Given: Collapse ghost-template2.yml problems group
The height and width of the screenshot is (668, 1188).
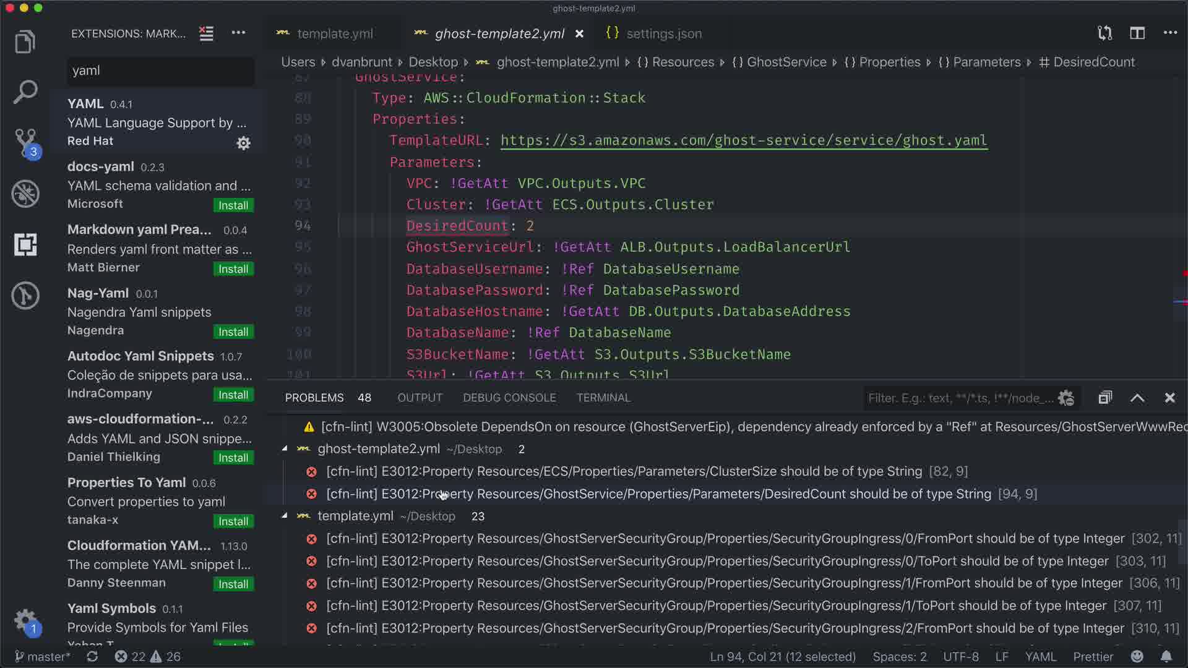Looking at the screenshot, I should (285, 449).
